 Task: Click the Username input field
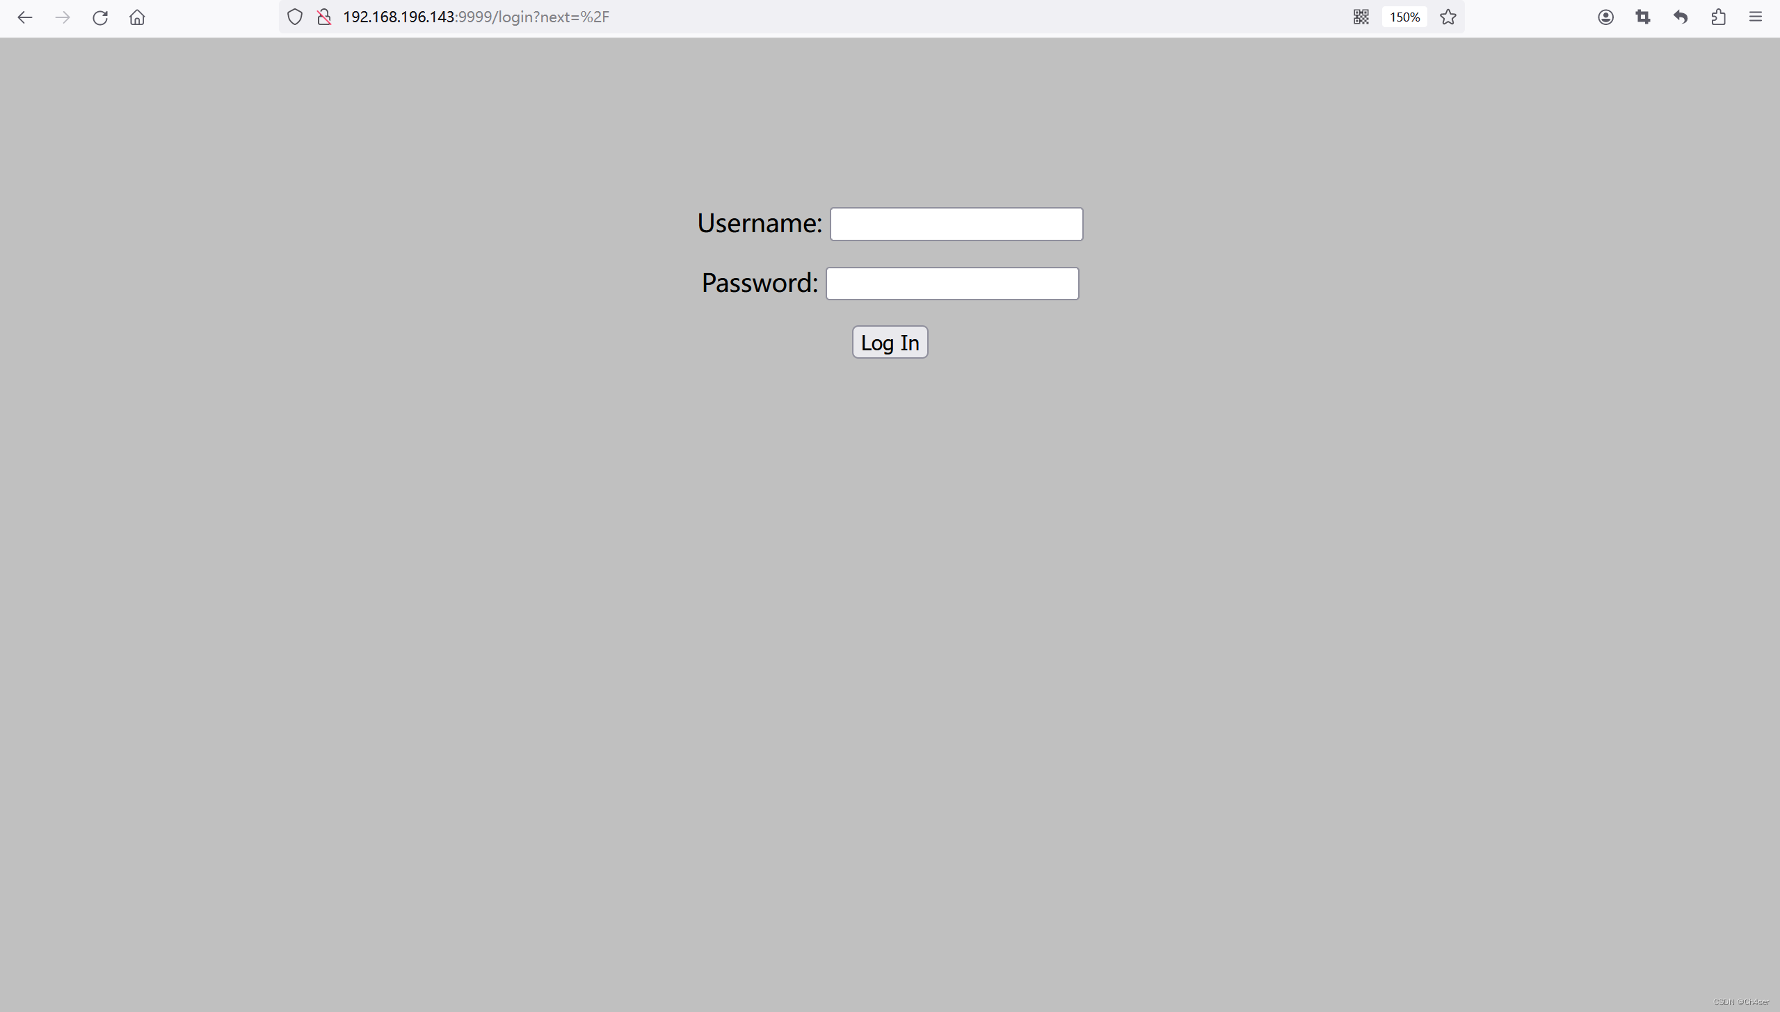(956, 224)
